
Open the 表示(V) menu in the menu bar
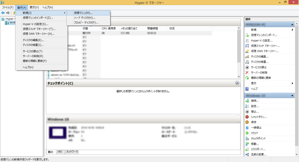tap(34, 7)
